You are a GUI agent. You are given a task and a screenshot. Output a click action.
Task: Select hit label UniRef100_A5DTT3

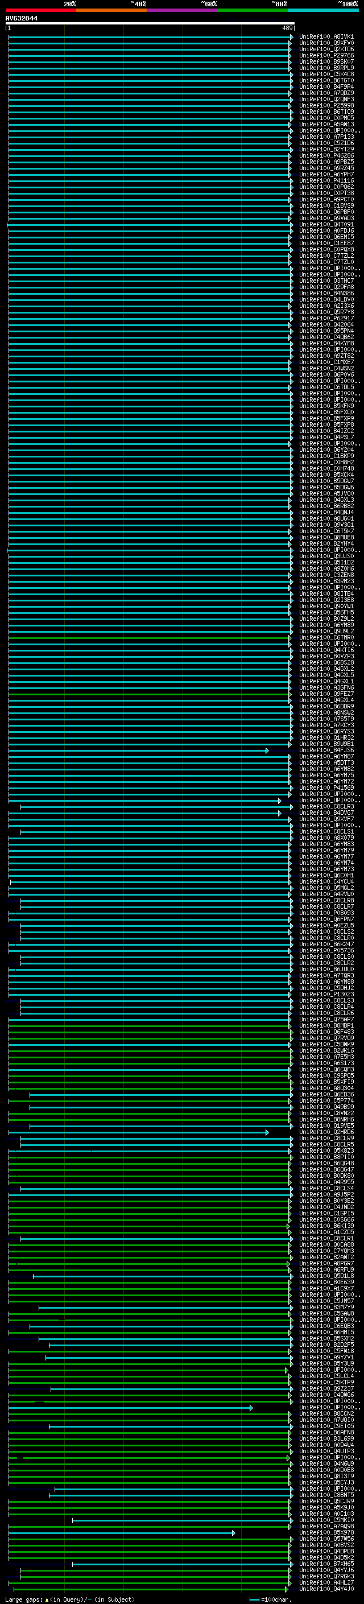[x=326, y=763]
